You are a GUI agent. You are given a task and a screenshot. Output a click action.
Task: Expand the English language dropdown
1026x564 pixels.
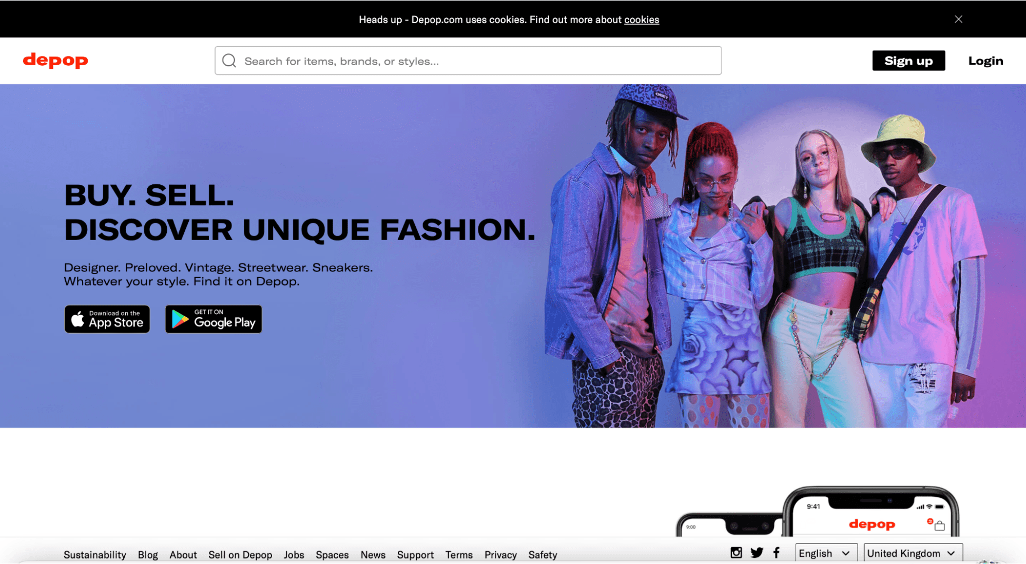click(x=826, y=553)
